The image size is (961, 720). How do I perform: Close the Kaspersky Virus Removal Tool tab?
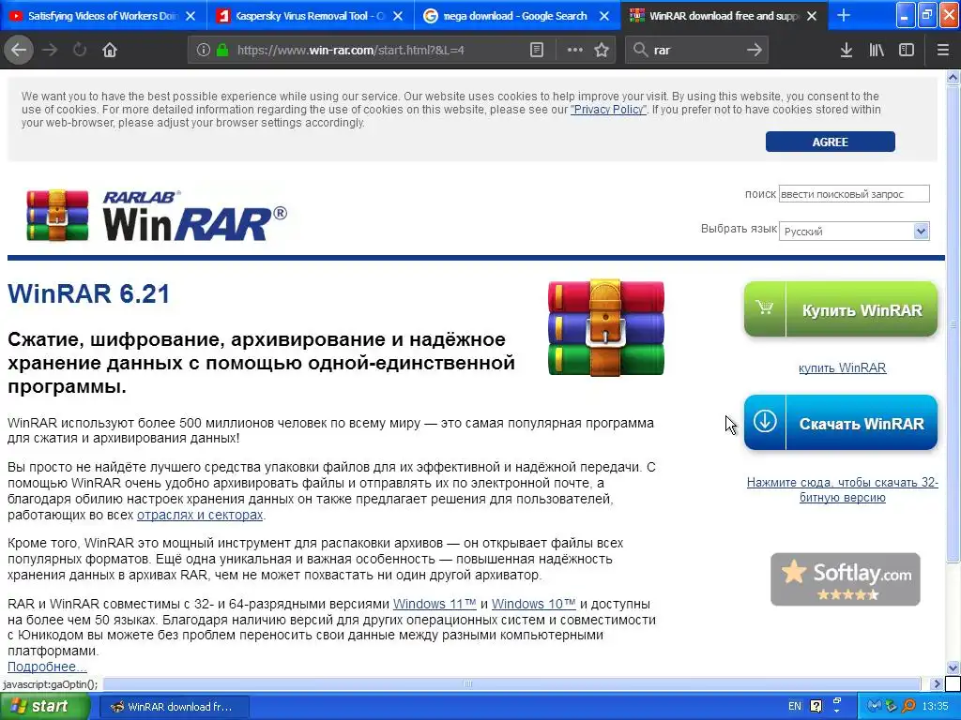coord(398,16)
